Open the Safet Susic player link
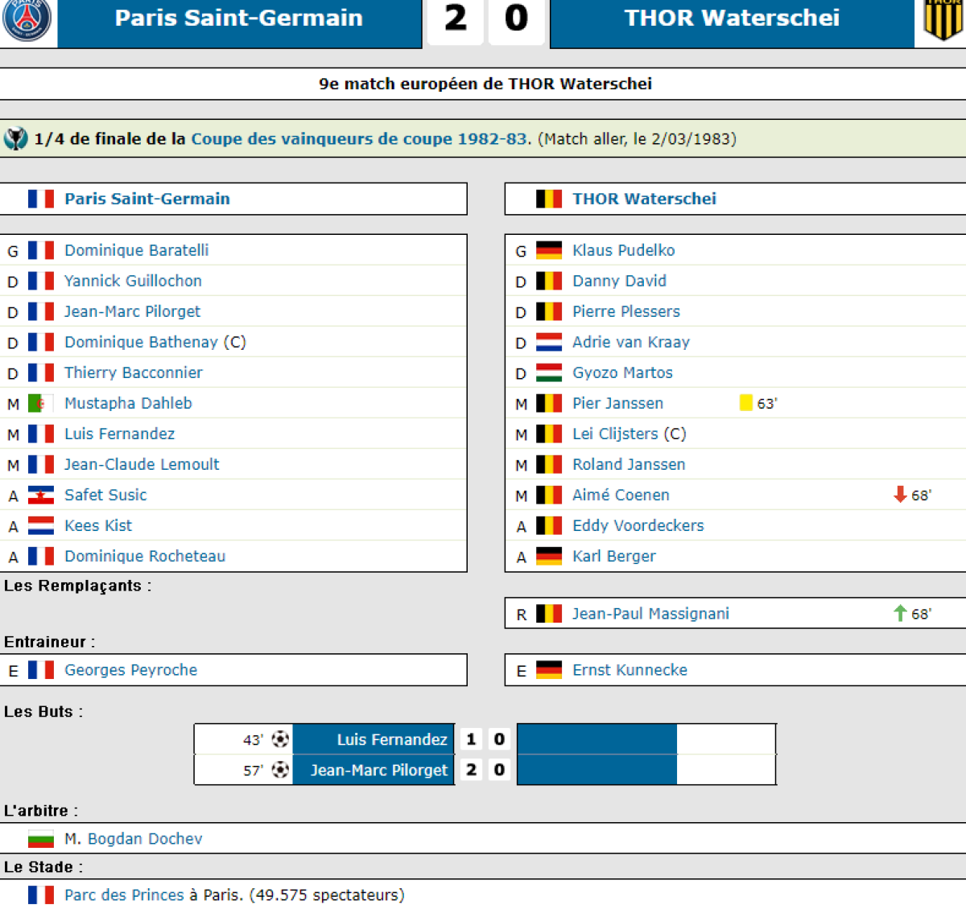The width and height of the screenshot is (966, 909). pyautogui.click(x=105, y=495)
